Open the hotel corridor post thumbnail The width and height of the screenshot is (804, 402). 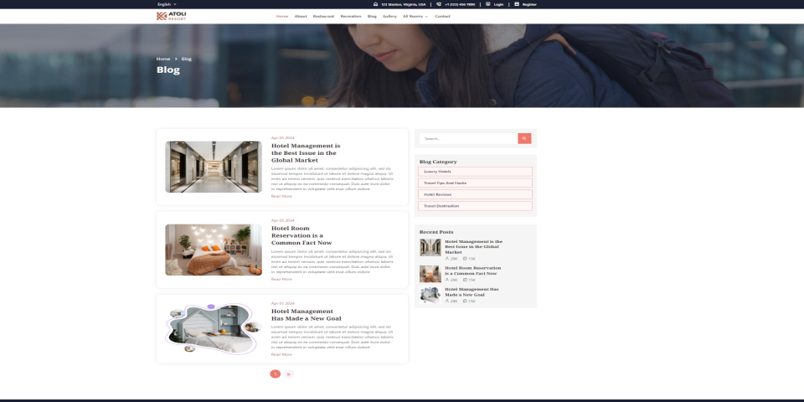click(x=214, y=167)
